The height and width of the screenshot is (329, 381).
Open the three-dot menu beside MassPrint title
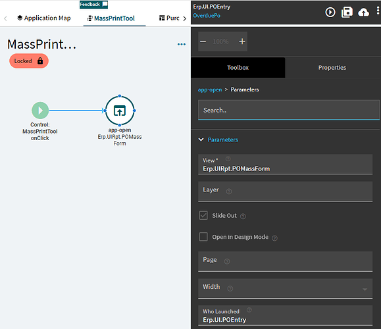click(x=182, y=44)
